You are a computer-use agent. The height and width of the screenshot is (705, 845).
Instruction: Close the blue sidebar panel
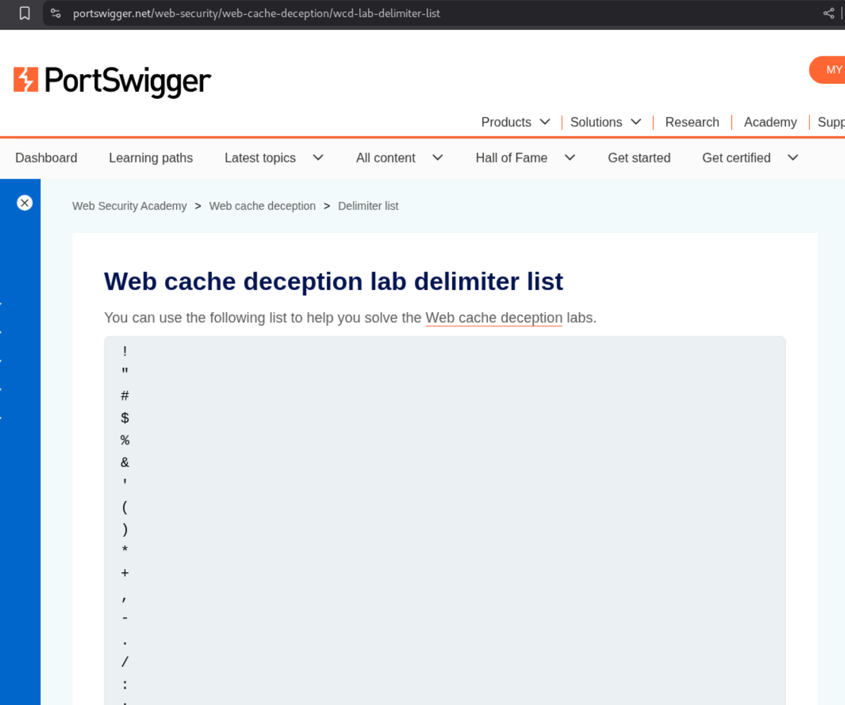(25, 203)
